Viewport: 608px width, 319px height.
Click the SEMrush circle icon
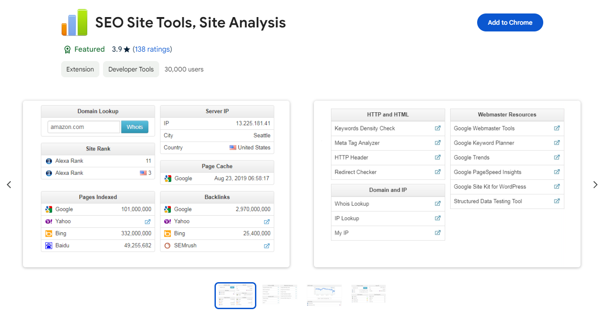(168, 246)
